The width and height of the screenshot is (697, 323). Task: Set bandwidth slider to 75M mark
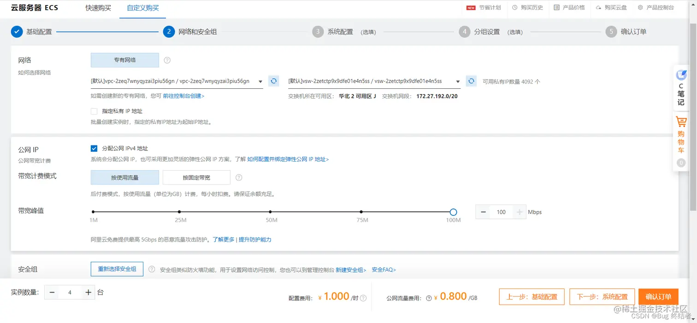(362, 212)
